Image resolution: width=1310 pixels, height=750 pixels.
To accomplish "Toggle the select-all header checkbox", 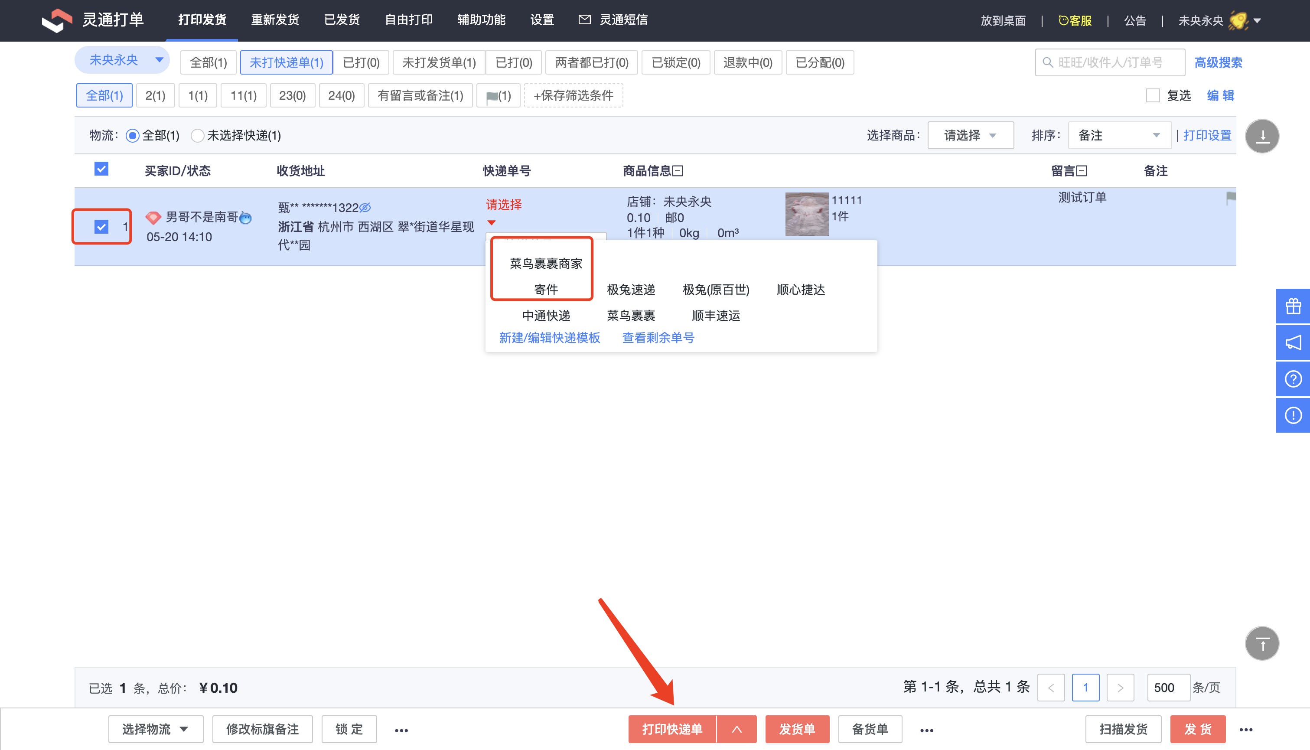I will click(x=101, y=169).
